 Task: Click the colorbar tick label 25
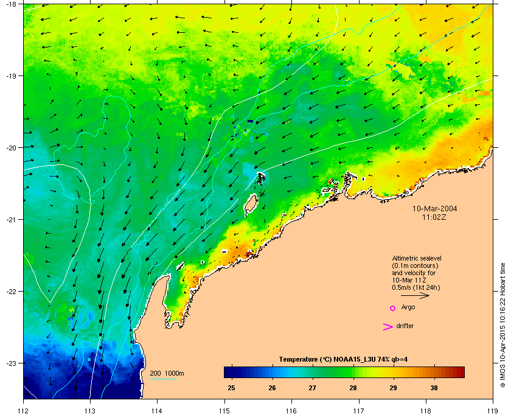click(x=231, y=388)
